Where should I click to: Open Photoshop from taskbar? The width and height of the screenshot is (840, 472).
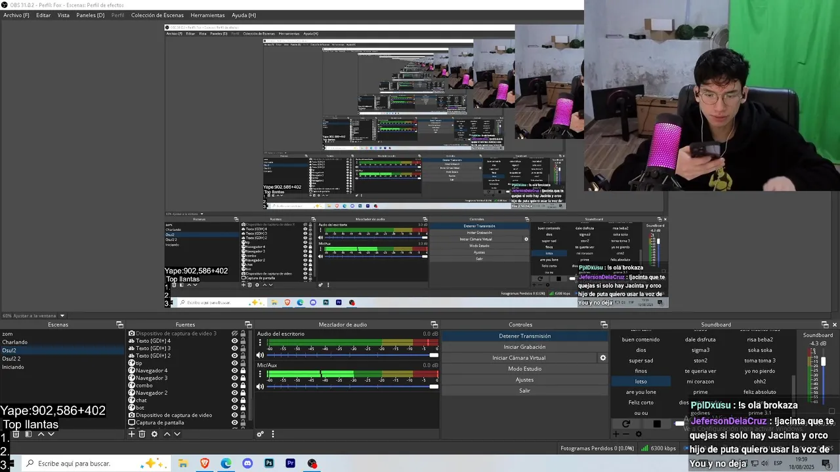click(x=269, y=463)
